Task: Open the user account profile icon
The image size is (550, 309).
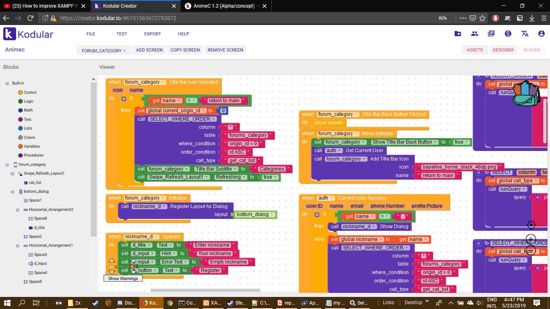Action: point(541,34)
